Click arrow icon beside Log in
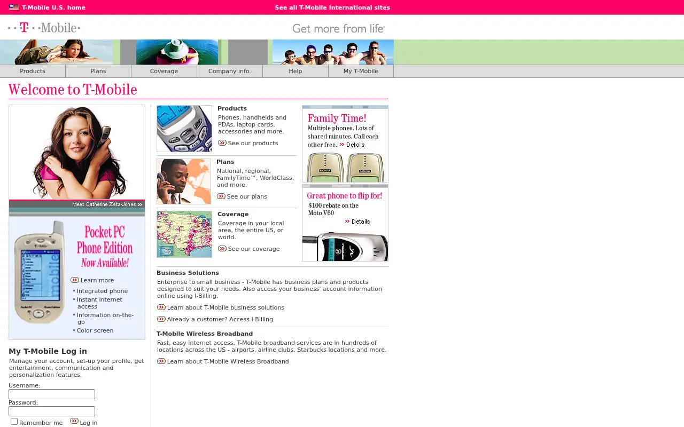Viewport: 684px width, 427px height. (x=74, y=422)
